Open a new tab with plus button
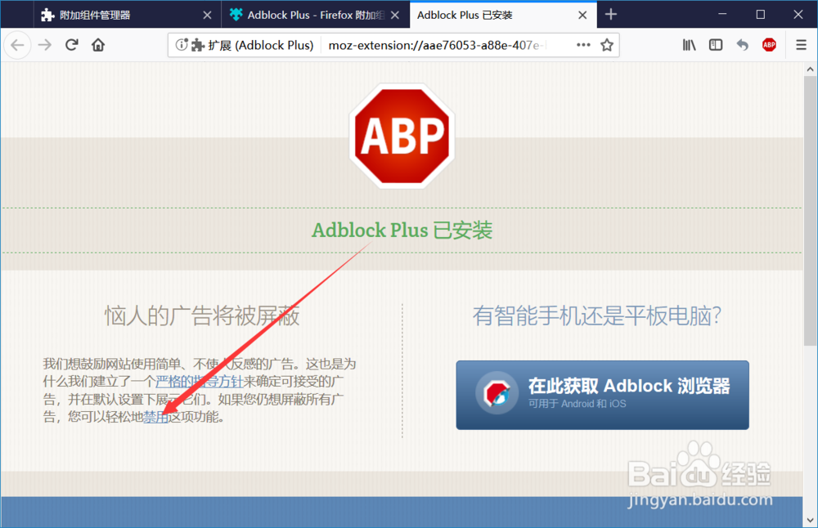Image resolution: width=818 pixels, height=528 pixels. coord(611,15)
